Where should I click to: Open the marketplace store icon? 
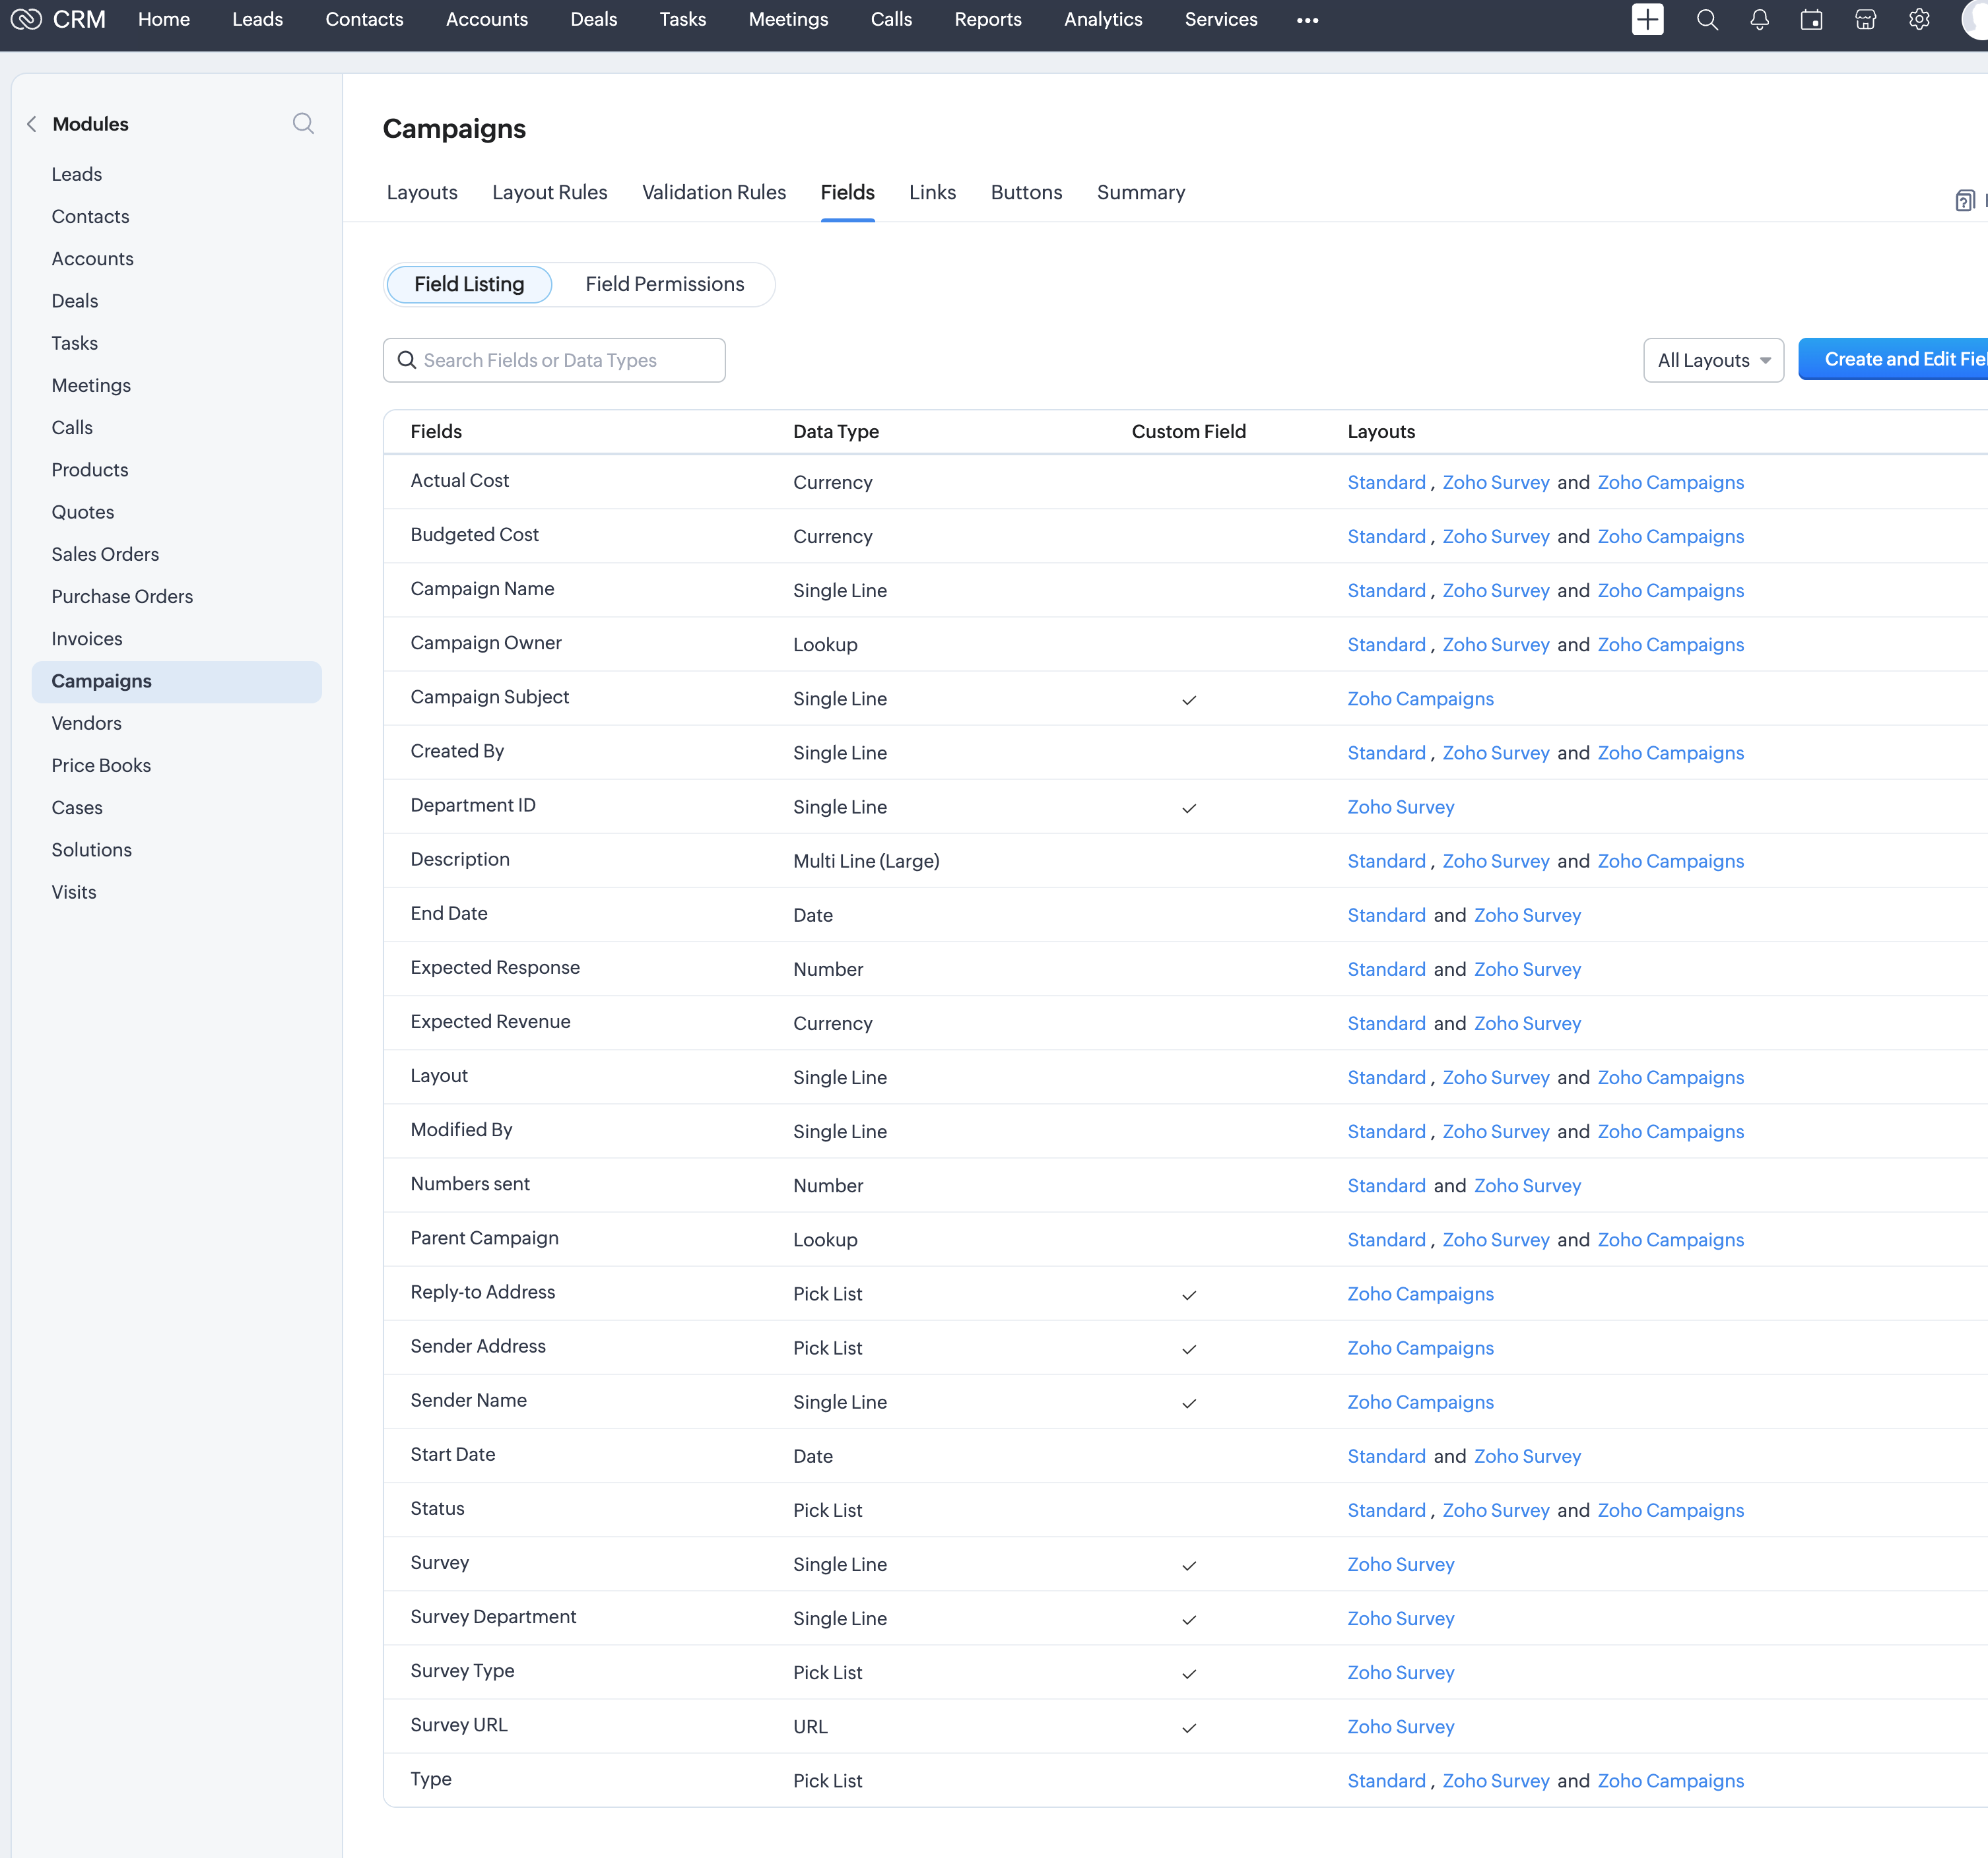tap(1865, 20)
